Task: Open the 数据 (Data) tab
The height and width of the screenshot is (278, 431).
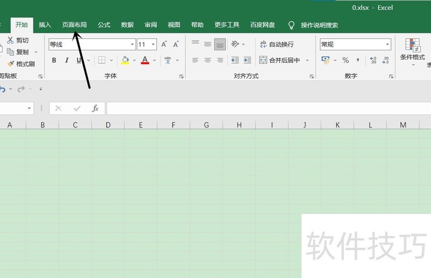Action: 127,25
